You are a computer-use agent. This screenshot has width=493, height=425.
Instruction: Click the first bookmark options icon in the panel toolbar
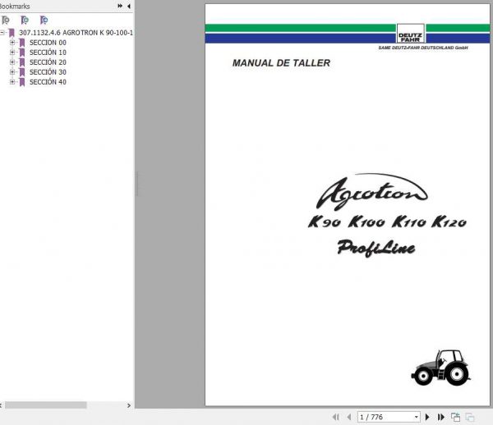click(6, 21)
